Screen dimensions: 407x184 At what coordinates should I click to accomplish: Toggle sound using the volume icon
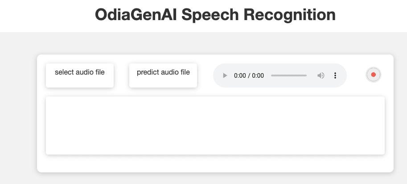click(x=321, y=75)
